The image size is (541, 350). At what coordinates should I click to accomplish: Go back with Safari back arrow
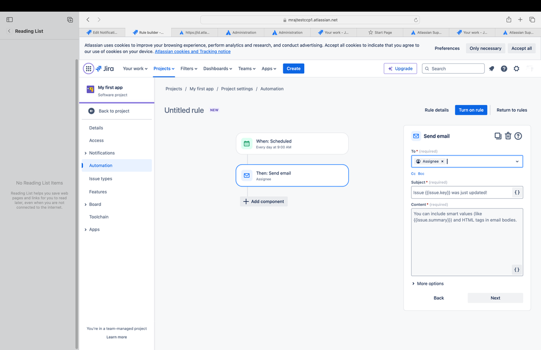[x=88, y=20]
